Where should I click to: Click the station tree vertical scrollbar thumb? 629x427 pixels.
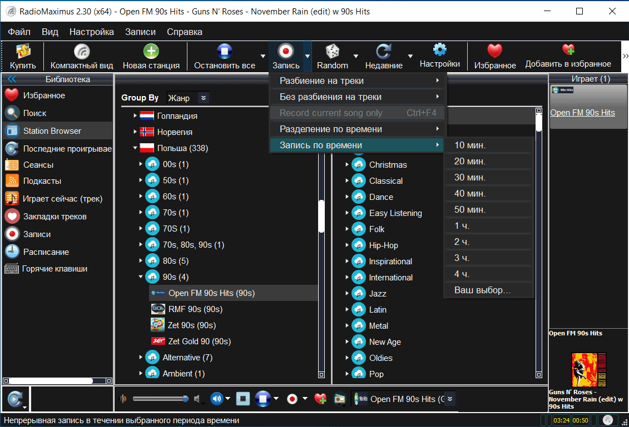(321, 217)
